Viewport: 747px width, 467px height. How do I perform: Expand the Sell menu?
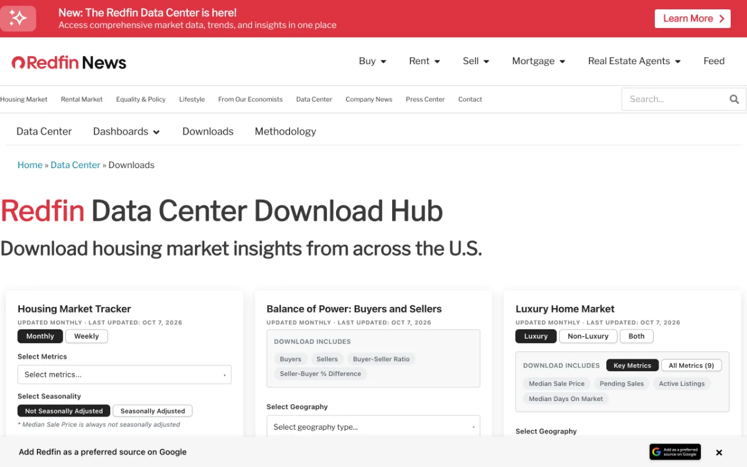tap(476, 61)
